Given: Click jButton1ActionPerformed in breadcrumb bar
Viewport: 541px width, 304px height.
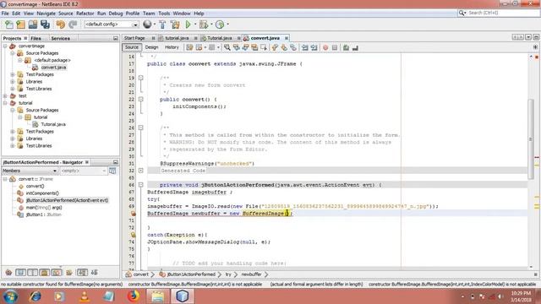Looking at the screenshot, I should 191,274.
